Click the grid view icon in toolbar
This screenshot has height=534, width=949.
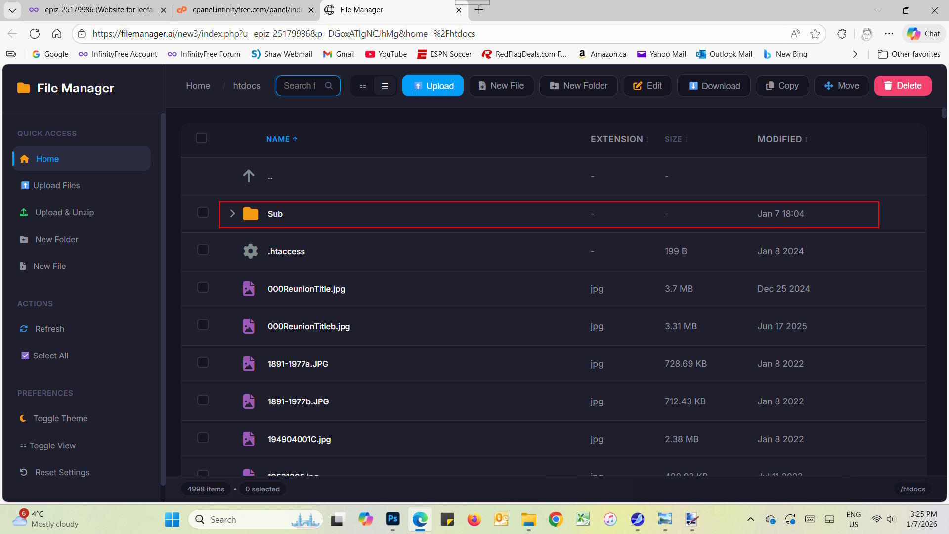(x=362, y=86)
